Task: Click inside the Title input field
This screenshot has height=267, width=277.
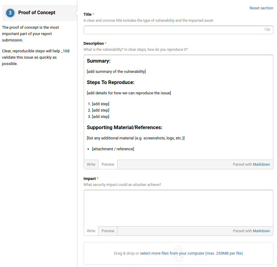Action: [x=178, y=30]
